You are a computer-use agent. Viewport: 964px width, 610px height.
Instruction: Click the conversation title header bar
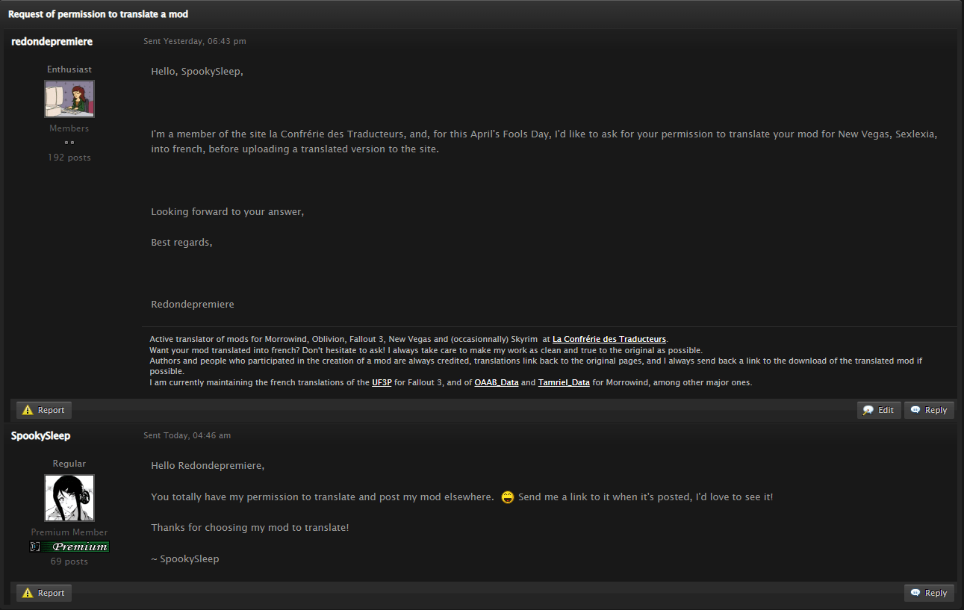482,14
